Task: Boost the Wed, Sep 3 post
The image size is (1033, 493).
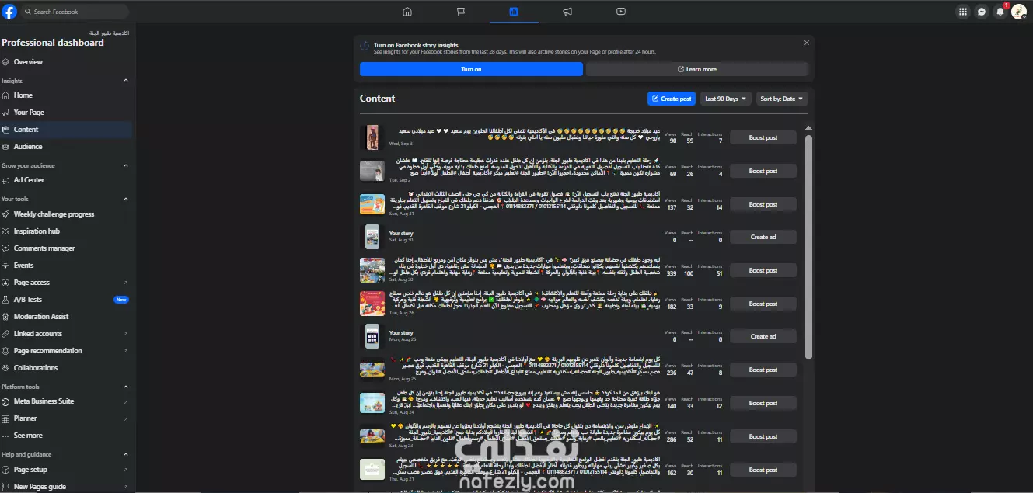Action: pyautogui.click(x=763, y=137)
